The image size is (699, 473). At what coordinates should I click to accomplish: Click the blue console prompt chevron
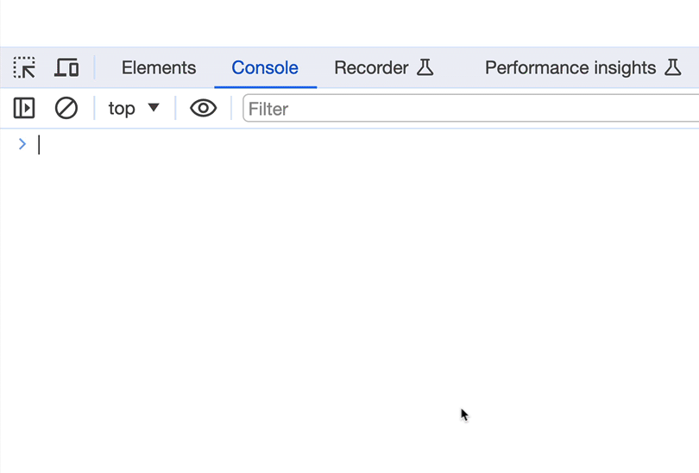pyautogui.click(x=22, y=144)
